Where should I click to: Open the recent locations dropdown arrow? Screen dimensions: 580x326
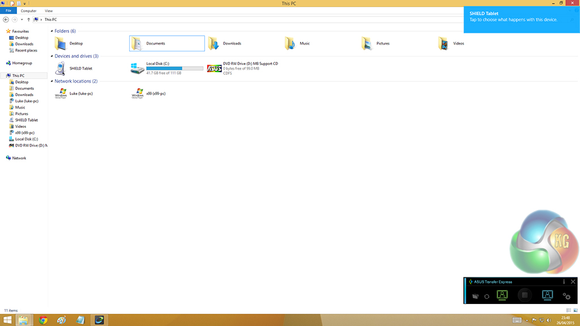[x=22, y=20]
